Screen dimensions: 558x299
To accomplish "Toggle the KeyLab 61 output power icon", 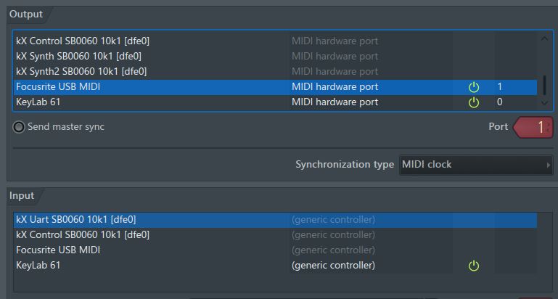I will (474, 102).
